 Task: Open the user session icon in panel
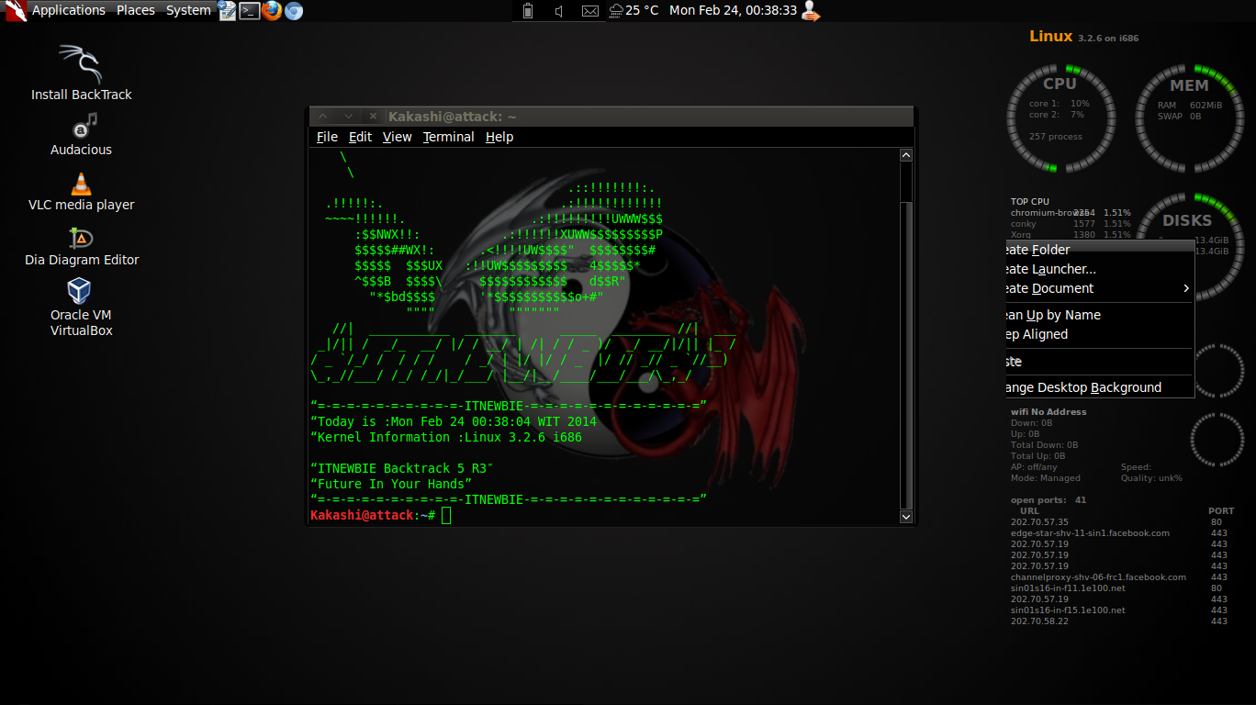810,11
